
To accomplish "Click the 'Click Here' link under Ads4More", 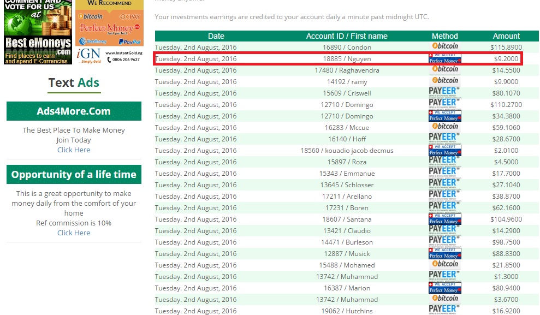I will pos(74,150).
